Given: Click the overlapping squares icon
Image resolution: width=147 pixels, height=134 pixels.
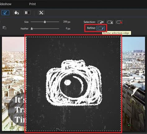Looking at the screenshot, I should [5, 28].
